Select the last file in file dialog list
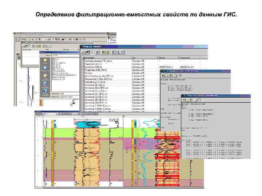 point(59,79)
